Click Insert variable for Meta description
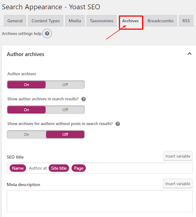This screenshot has width=196, height=217. [178, 184]
